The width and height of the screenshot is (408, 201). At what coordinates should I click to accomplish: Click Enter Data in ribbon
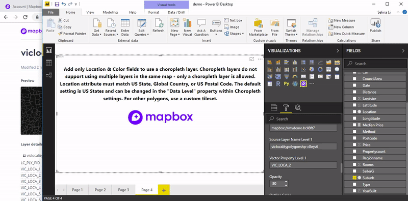point(125,27)
